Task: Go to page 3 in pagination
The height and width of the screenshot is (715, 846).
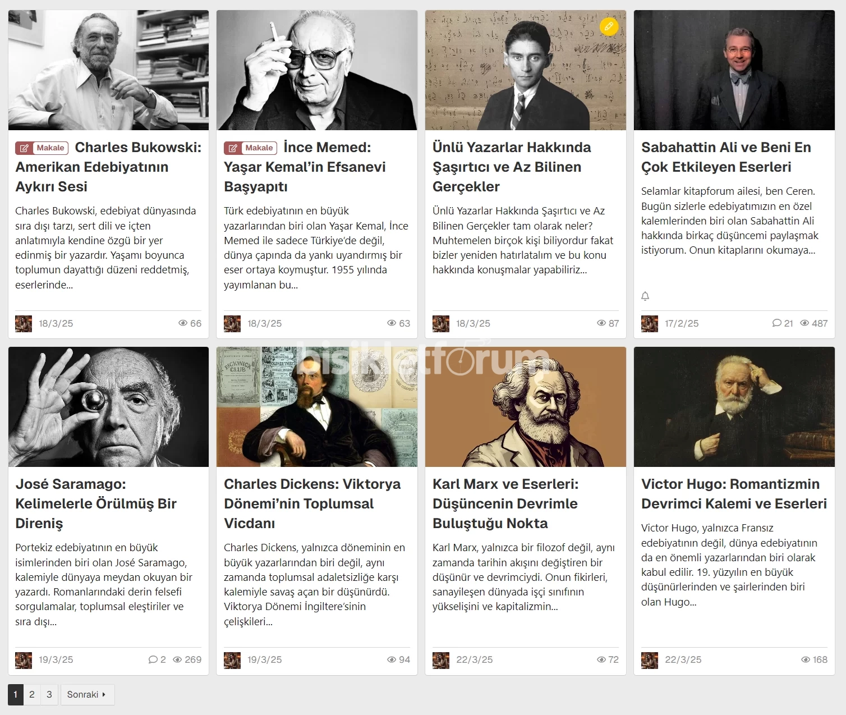Action: (49, 695)
